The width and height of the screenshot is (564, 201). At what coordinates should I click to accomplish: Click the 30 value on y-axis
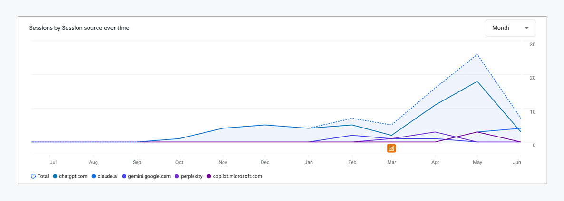point(533,45)
